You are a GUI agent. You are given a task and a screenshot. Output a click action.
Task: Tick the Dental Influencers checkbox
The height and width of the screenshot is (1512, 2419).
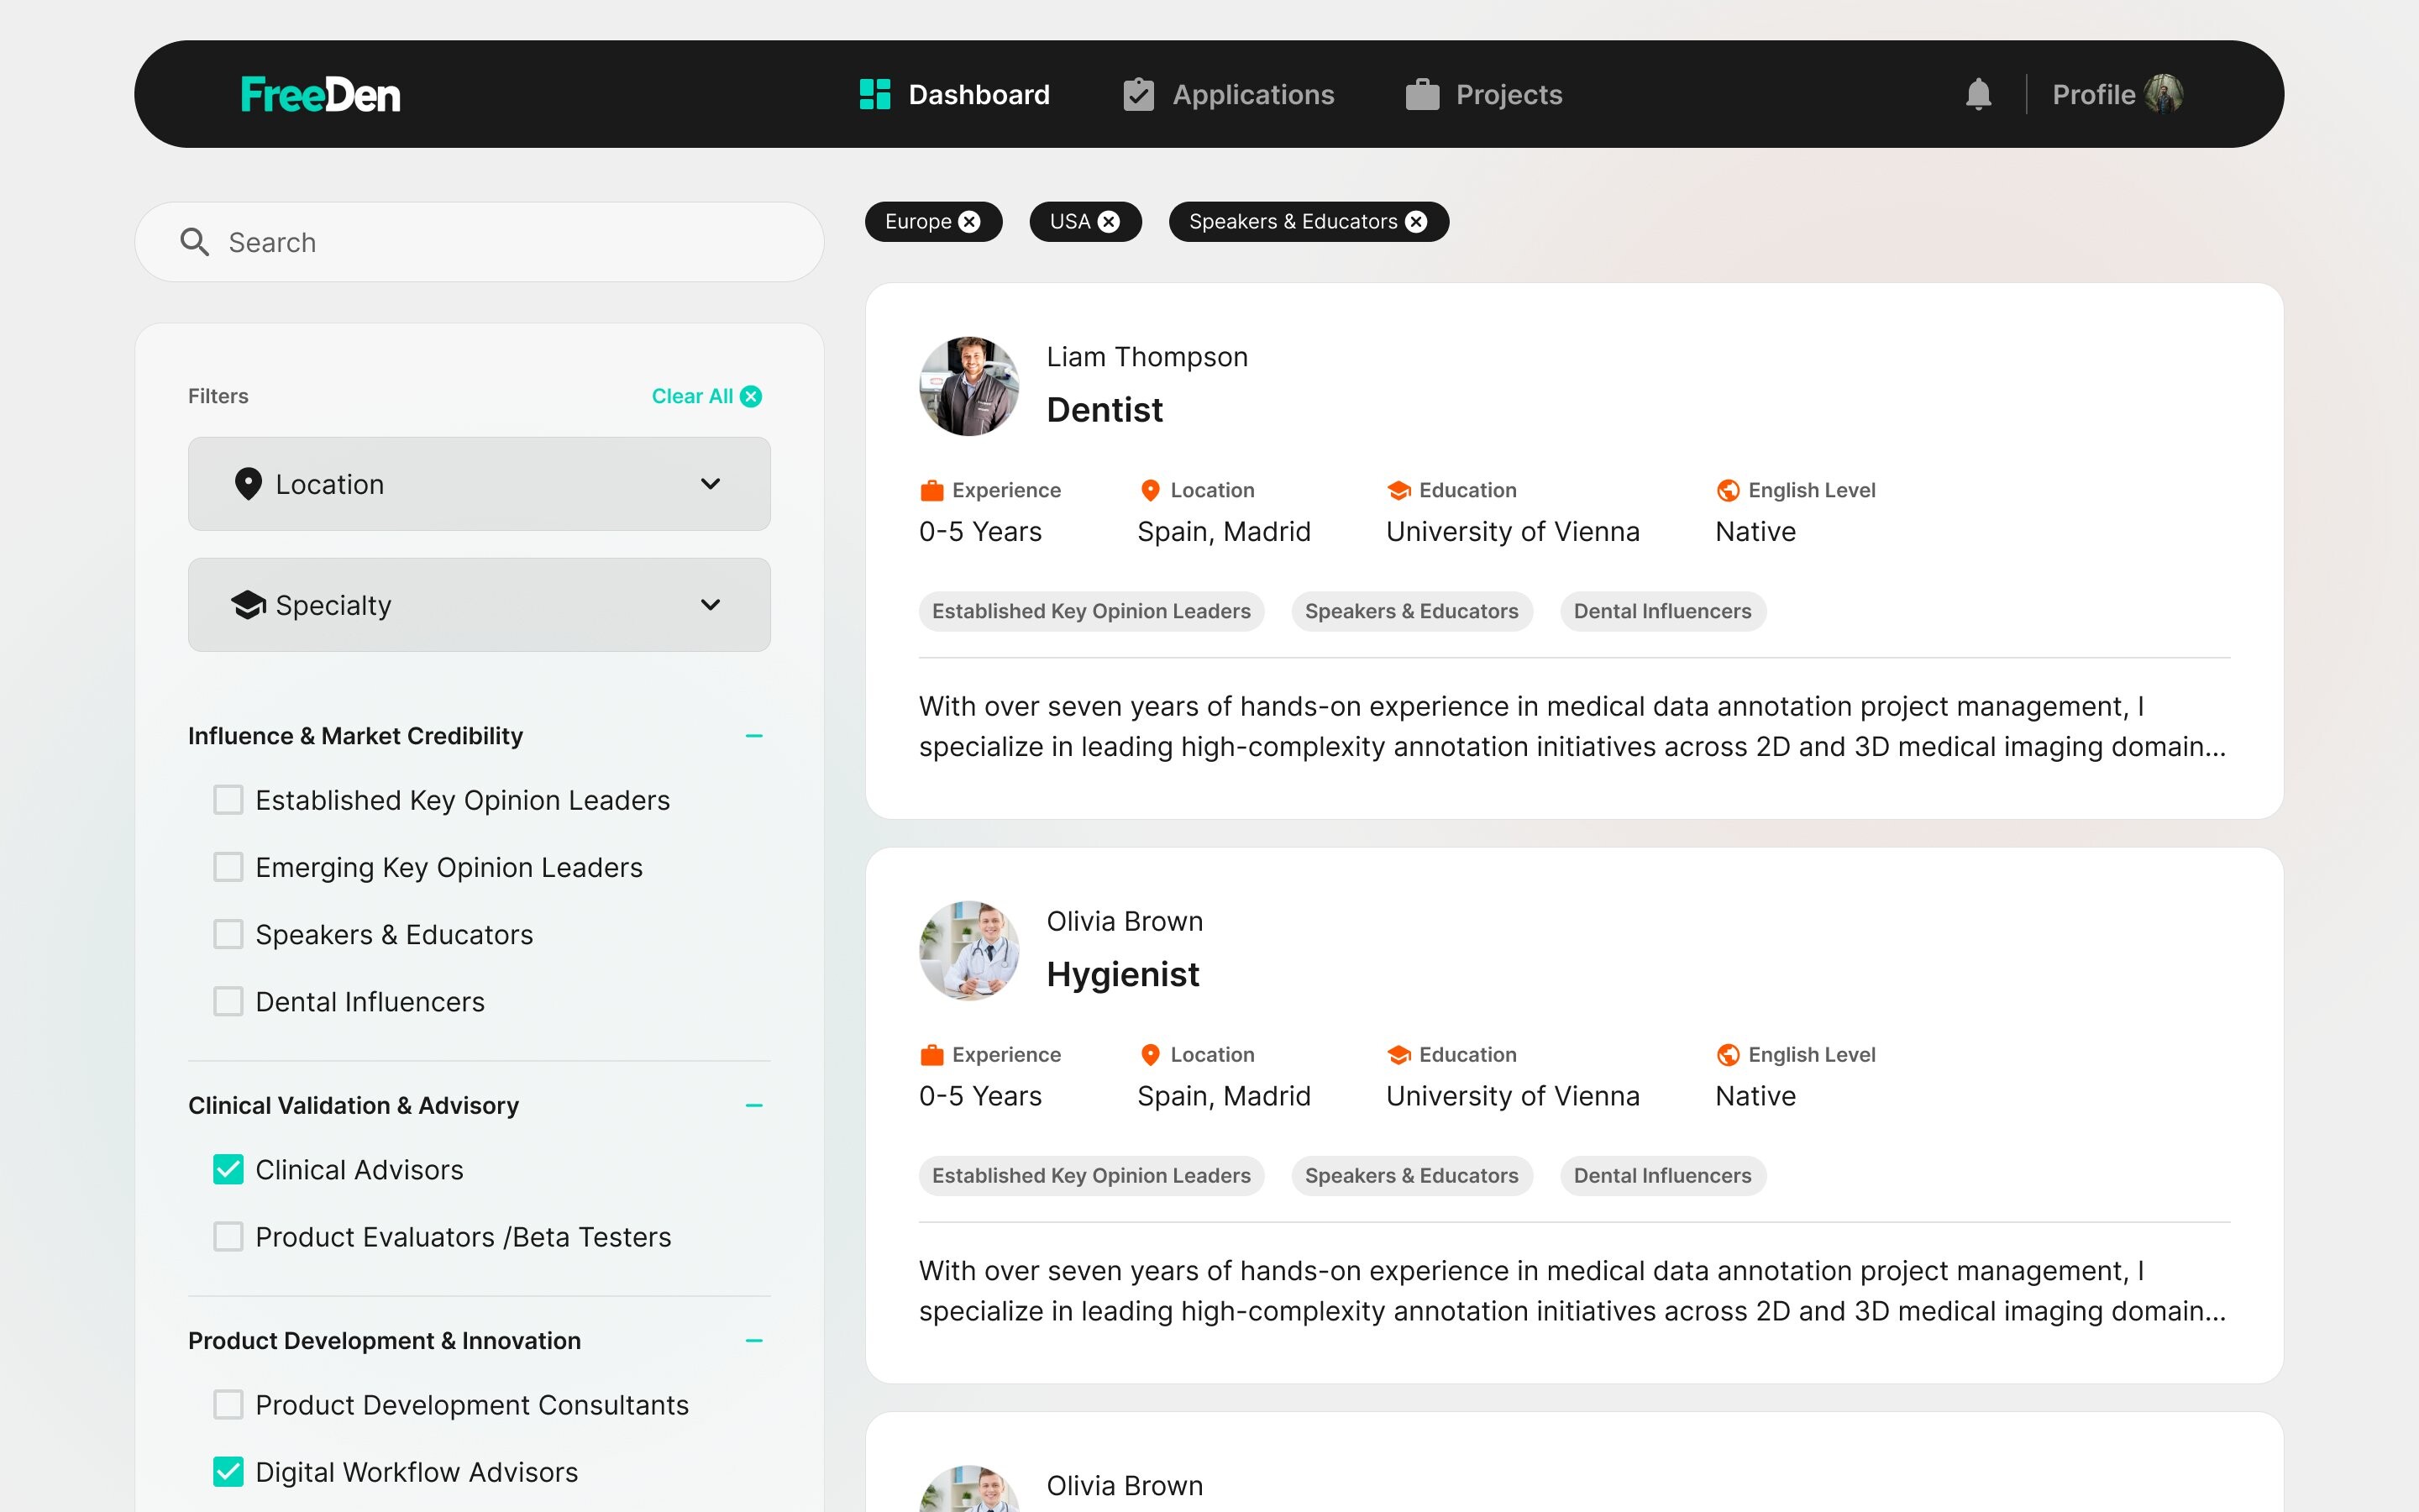click(228, 1001)
